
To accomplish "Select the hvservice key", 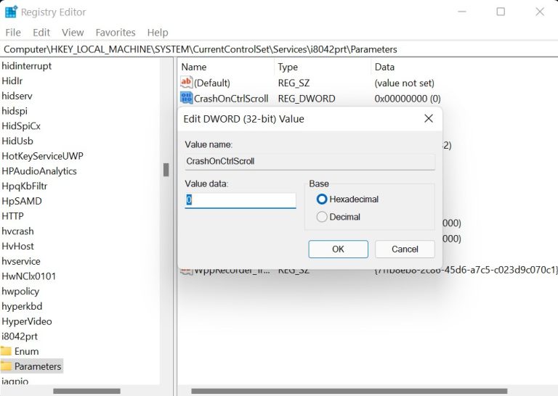I will (20, 261).
